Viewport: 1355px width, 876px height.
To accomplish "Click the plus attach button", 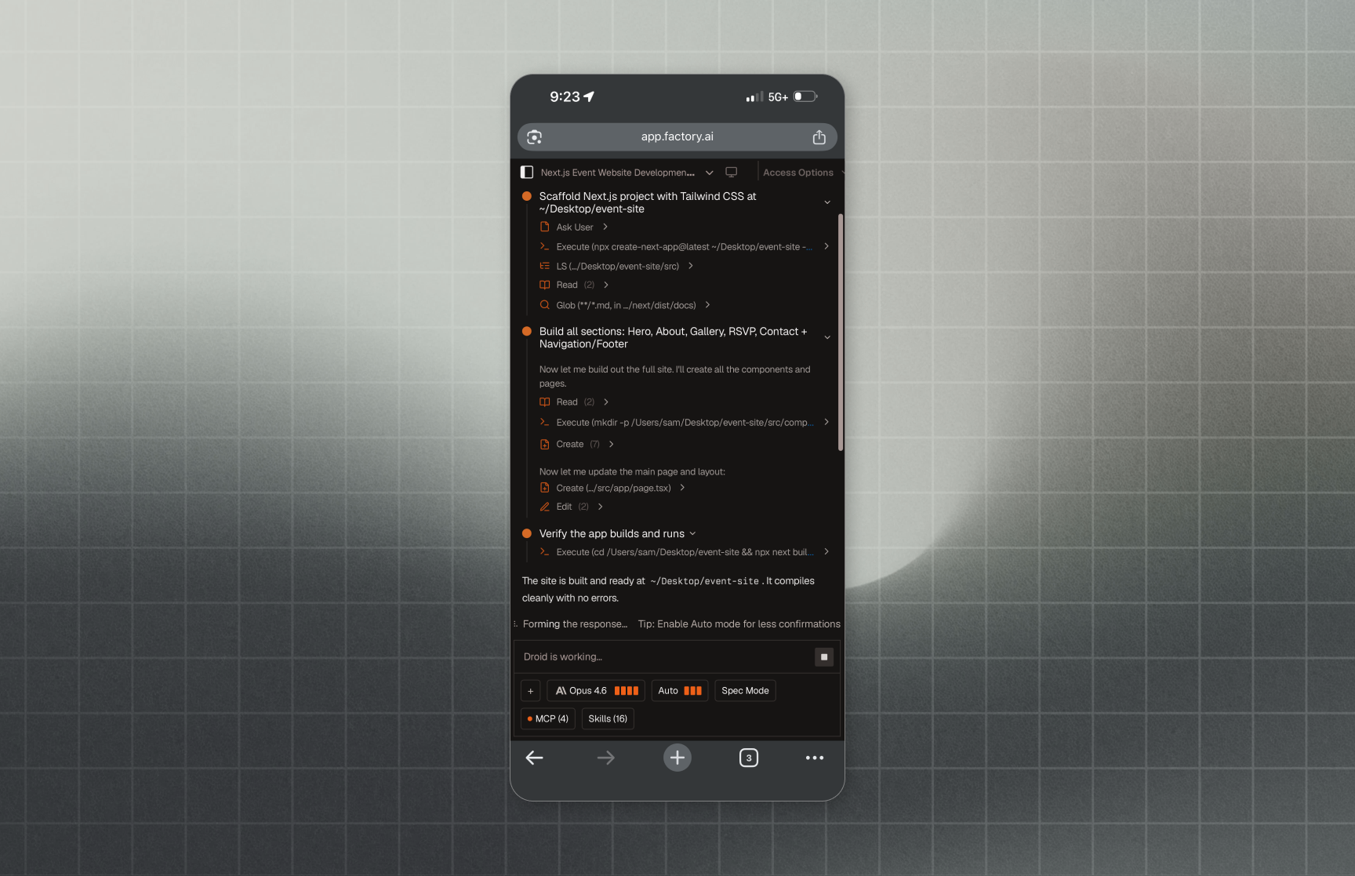I will (x=531, y=691).
